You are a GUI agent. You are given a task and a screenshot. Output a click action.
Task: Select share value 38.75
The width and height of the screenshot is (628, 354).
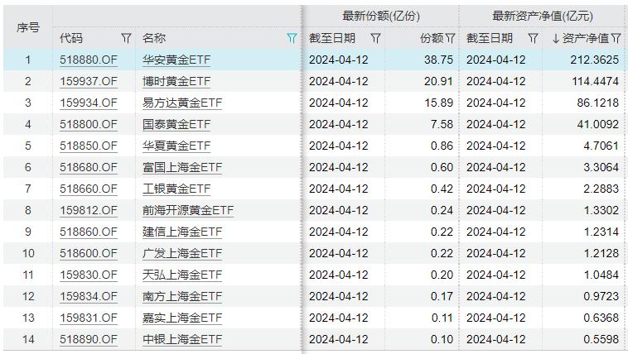pyautogui.click(x=438, y=60)
